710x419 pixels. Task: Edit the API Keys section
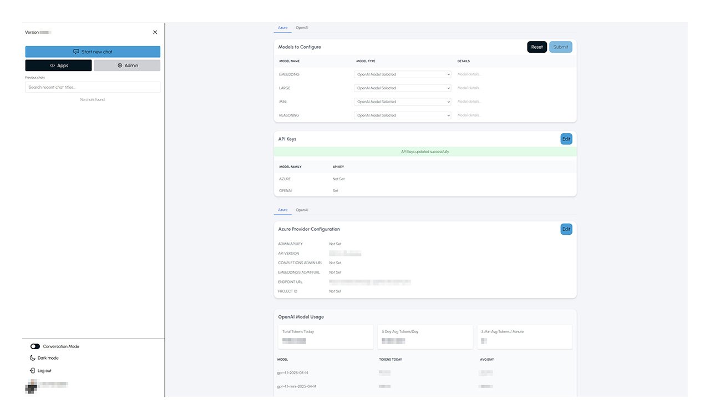coord(566,139)
